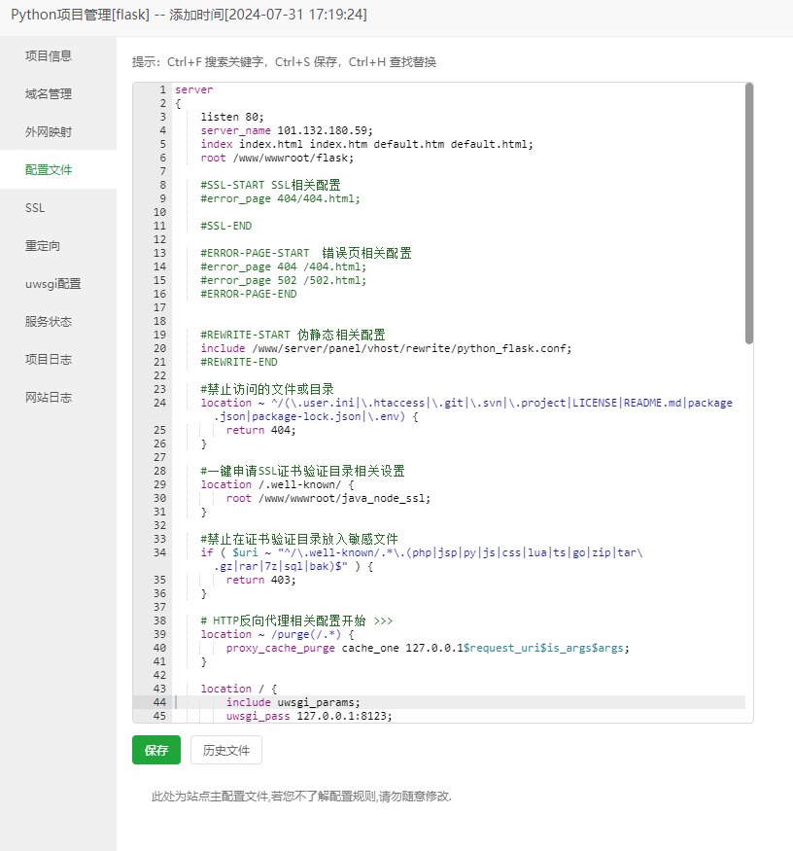Click the #ERROR-PAGE-END comment line
Screen dimensions: 793x851
click(249, 294)
